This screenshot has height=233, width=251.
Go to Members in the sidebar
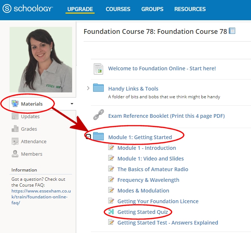coord(32,154)
